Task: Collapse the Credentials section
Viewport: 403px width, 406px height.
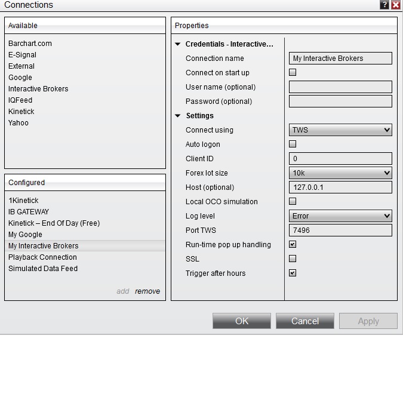Action: tap(178, 44)
